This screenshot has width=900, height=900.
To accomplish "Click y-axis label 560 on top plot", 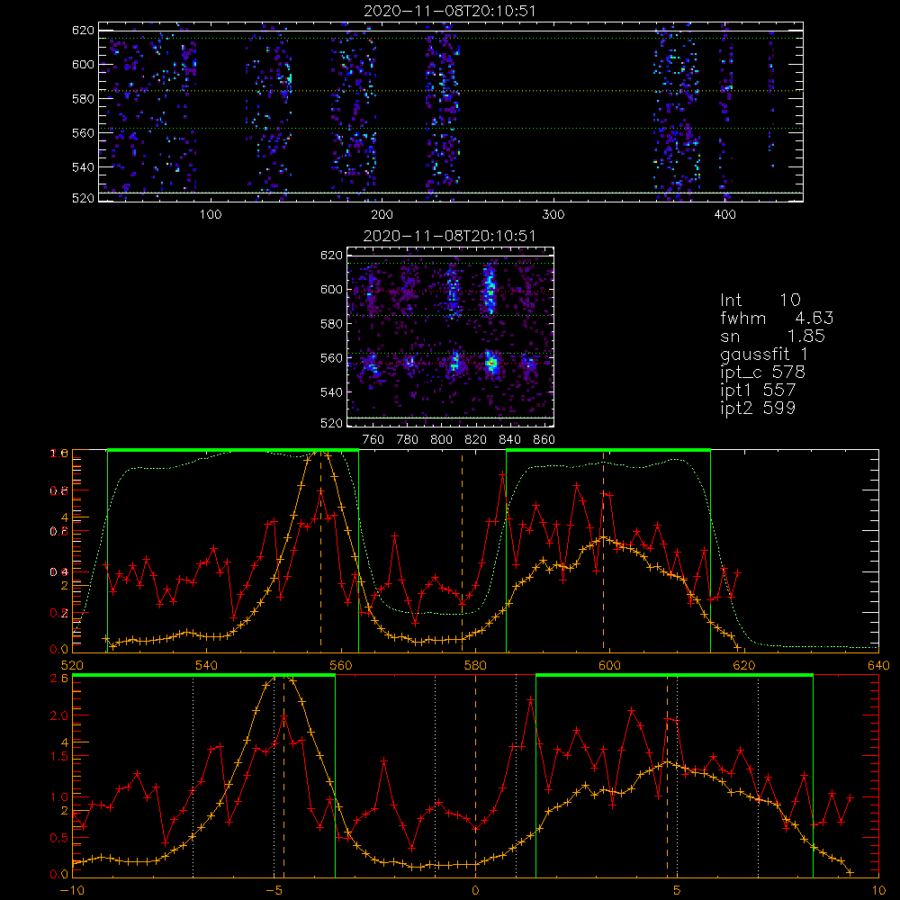I will (83, 133).
